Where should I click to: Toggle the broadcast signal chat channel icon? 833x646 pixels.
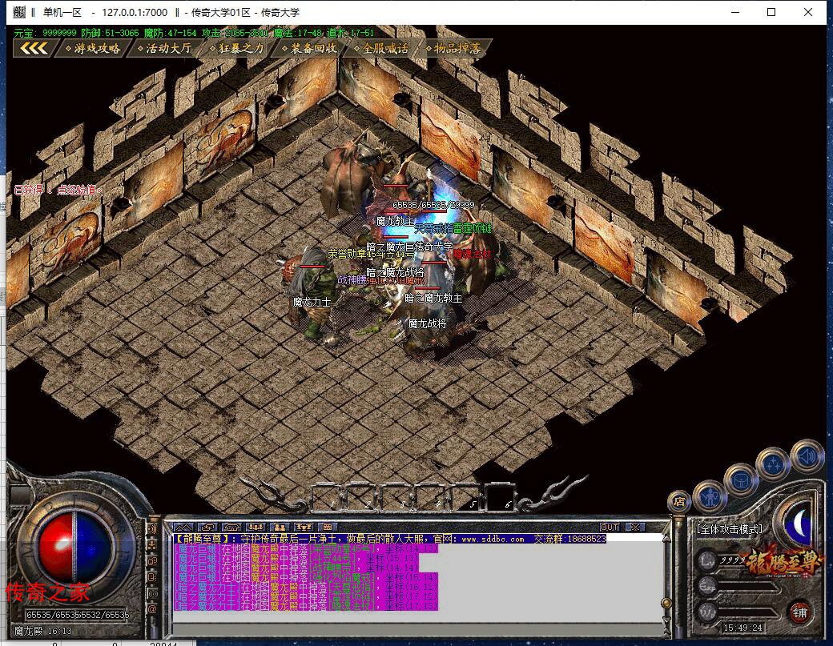(x=152, y=593)
